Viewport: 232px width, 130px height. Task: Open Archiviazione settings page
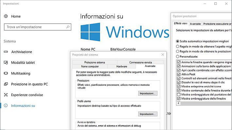tap(22, 52)
